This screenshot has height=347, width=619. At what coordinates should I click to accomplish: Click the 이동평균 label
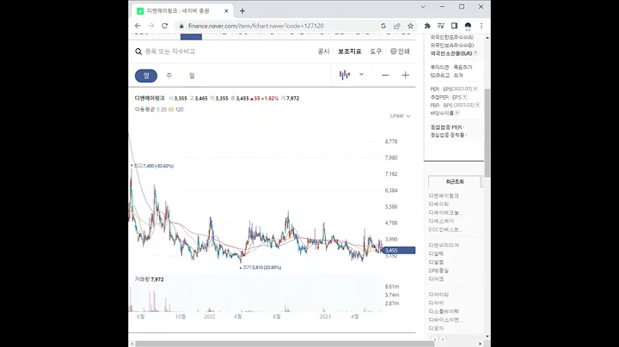145,110
